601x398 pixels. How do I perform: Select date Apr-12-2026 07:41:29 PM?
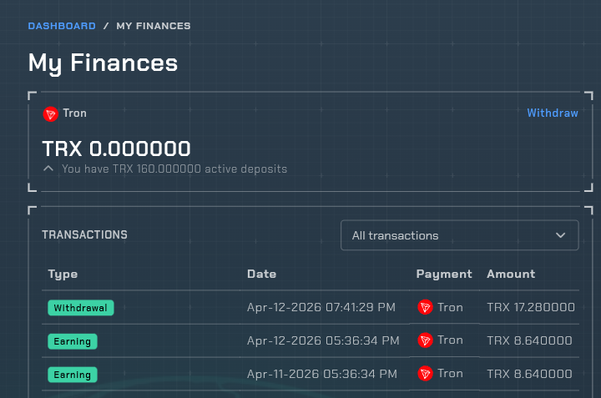(321, 307)
